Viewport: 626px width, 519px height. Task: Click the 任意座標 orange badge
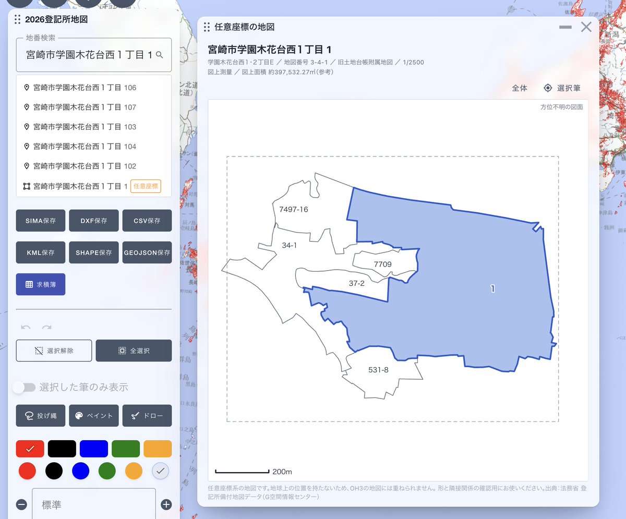pyautogui.click(x=146, y=186)
